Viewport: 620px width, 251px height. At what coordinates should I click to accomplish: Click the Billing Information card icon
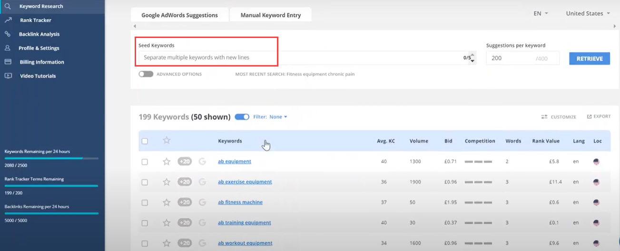(8, 62)
